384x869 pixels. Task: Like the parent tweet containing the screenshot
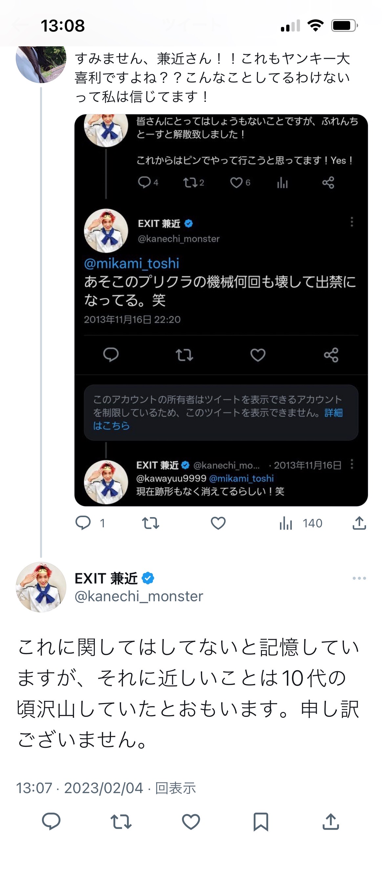coord(218,523)
